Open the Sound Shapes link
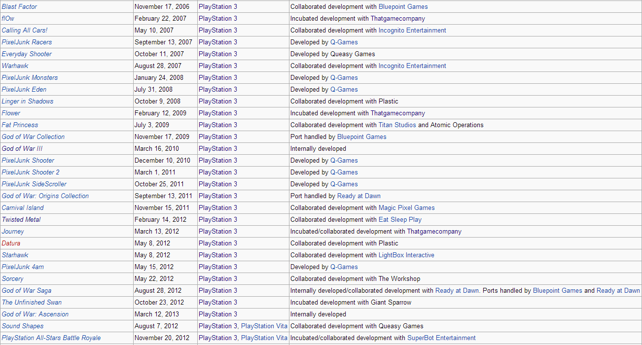642x345 pixels. [x=23, y=326]
